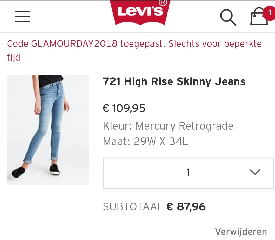Select the quantity value 1
This screenshot has height=240, width=275.
tap(188, 173)
